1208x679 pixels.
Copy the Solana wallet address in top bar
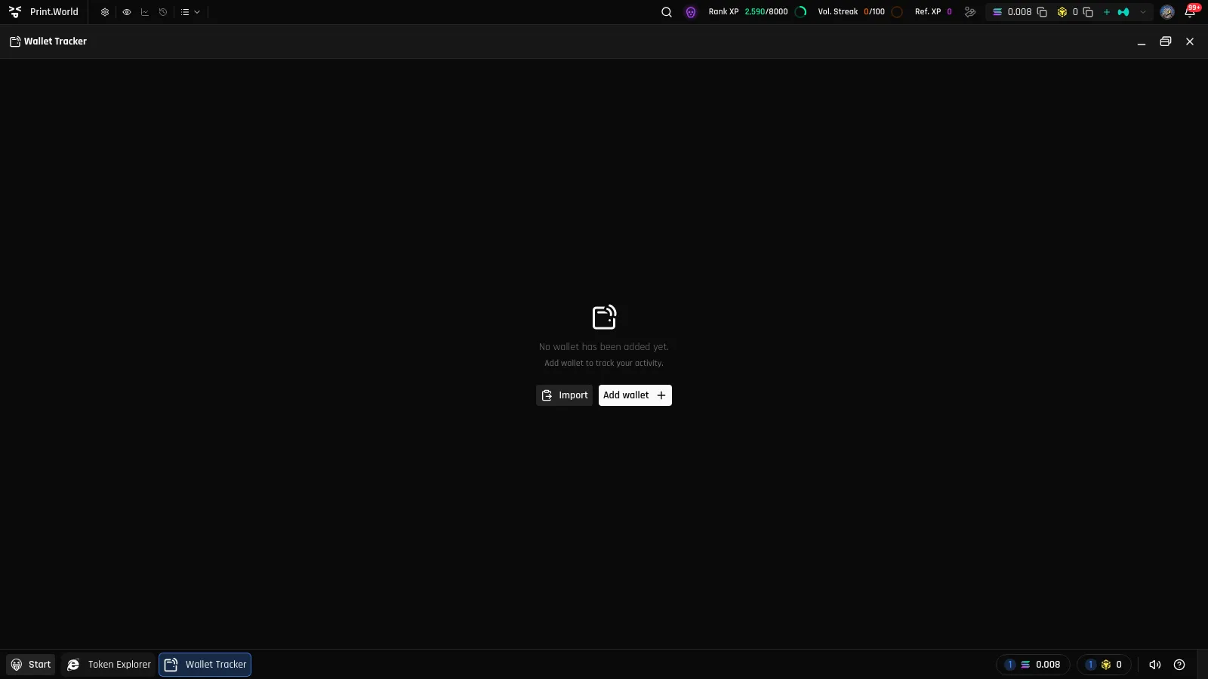[x=1042, y=12]
